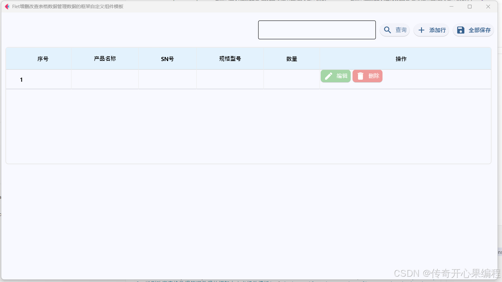Delete row 1 via 删除 button
This screenshot has height=282, width=502.
pos(367,76)
